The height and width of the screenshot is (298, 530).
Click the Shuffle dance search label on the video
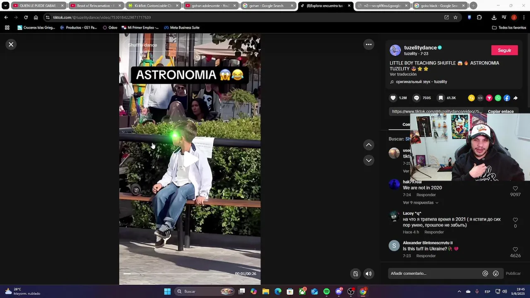tap(142, 45)
